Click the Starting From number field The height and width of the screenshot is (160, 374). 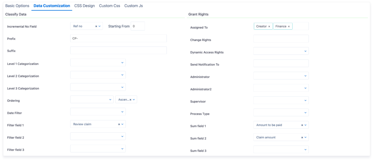point(138,26)
